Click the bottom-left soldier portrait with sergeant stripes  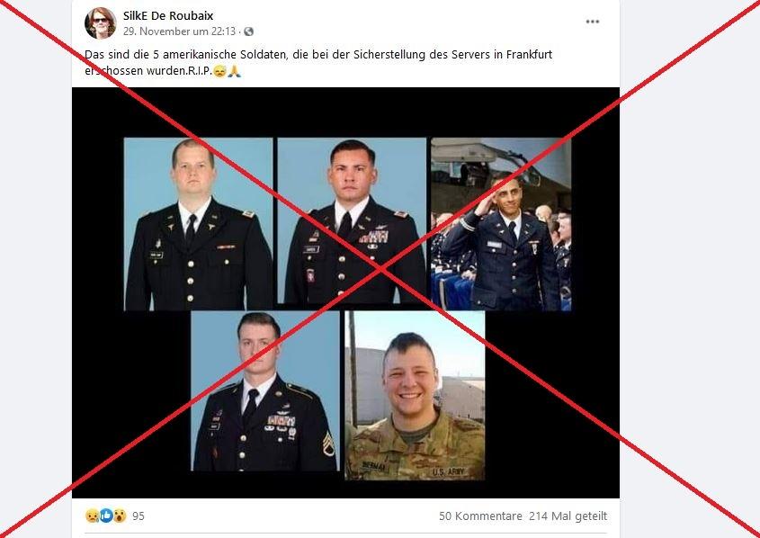(x=265, y=390)
